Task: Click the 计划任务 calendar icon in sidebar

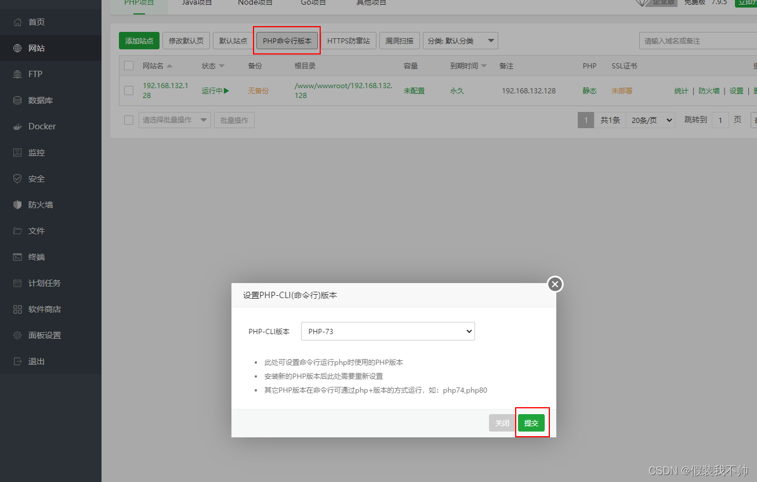Action: tap(17, 283)
